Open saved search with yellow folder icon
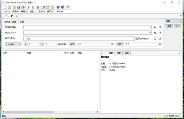The image size is (184, 119). [14, 7]
